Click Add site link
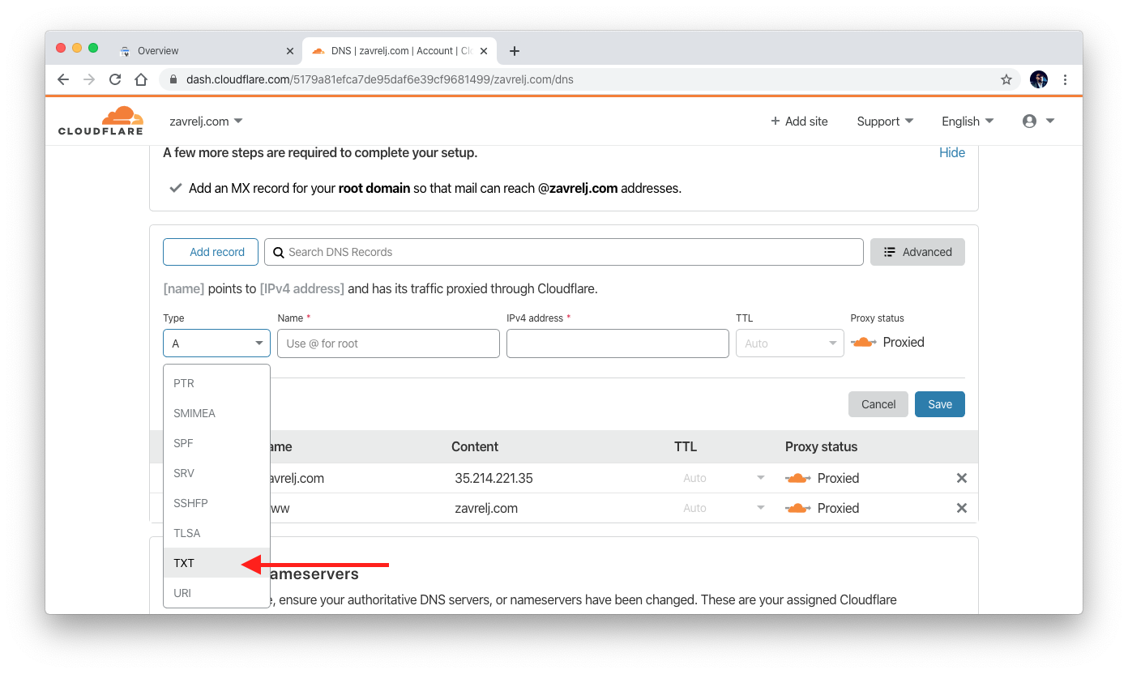 tap(799, 122)
